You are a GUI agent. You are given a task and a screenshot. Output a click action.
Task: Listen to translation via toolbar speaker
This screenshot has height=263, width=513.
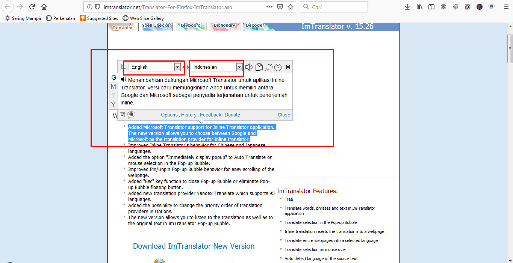tap(249, 67)
